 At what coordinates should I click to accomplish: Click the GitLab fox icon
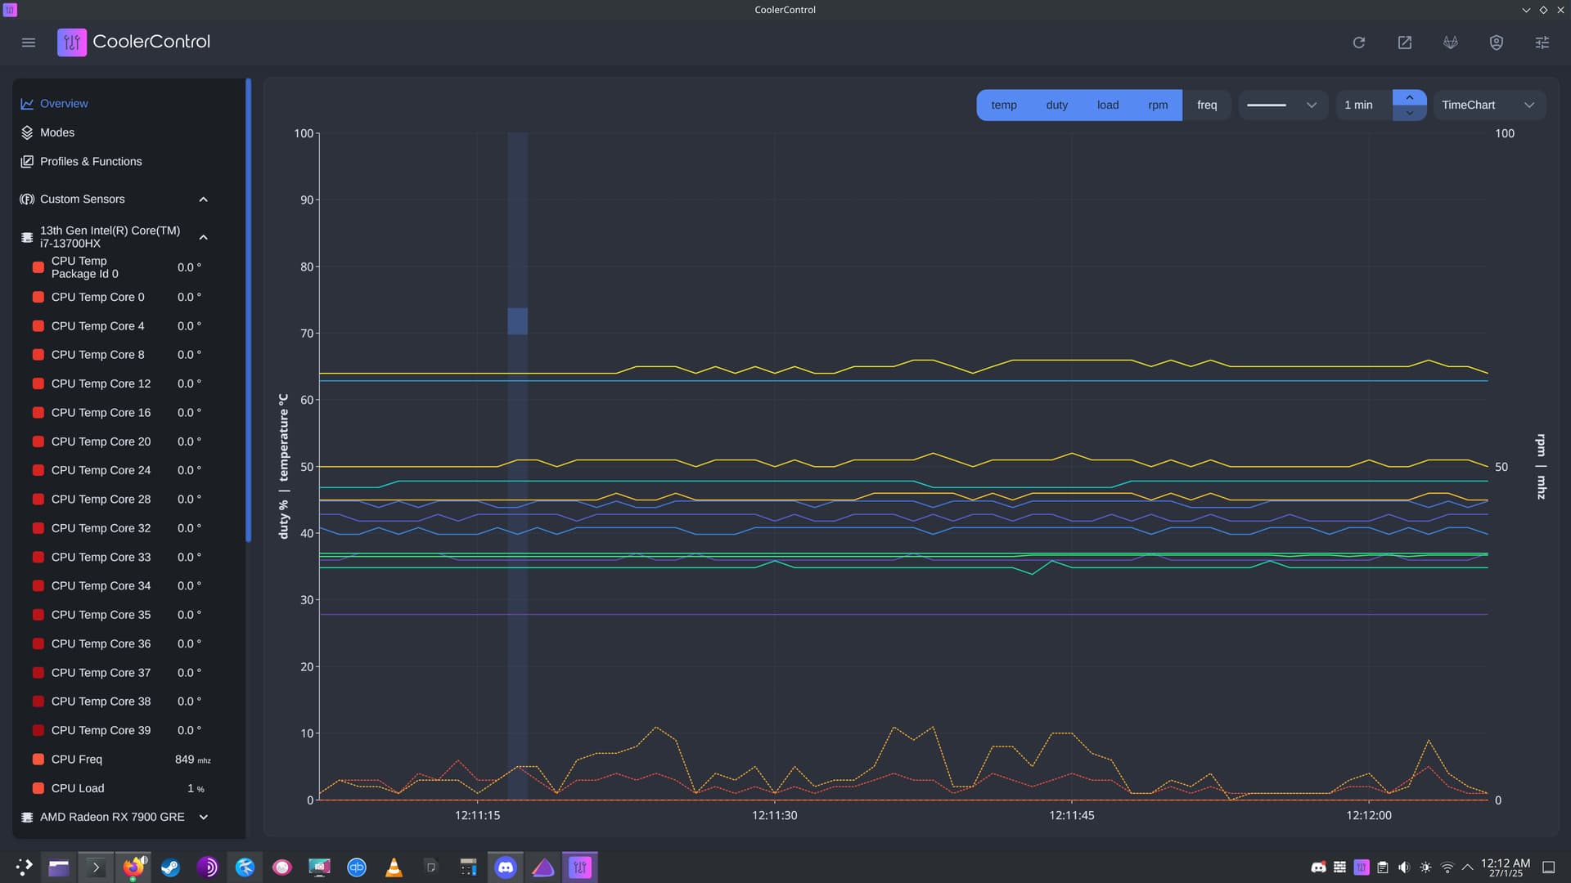(x=1451, y=43)
